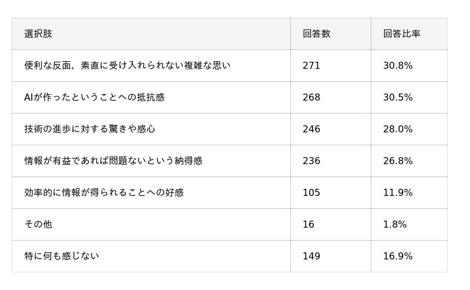Screen dimensions: 470x290
Task: Select the AIが作ったということへの抵抗感 cell
Action: 95,97
